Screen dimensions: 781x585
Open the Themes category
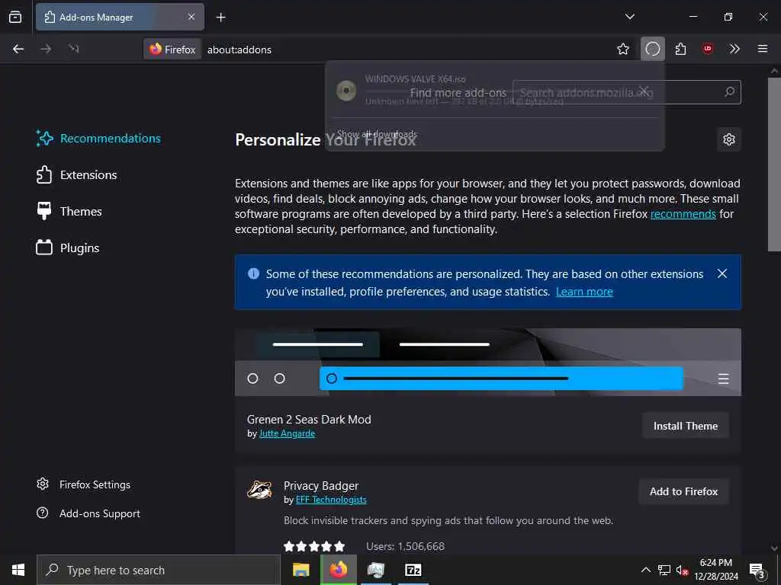point(69,212)
